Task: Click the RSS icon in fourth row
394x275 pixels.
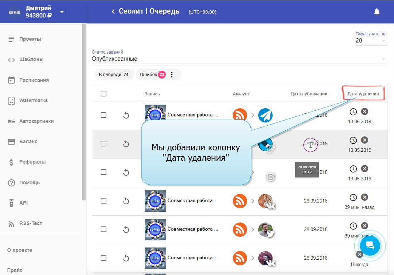Action: coord(240,201)
